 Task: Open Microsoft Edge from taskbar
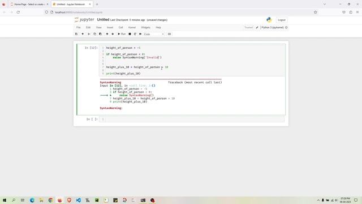pos(32,200)
